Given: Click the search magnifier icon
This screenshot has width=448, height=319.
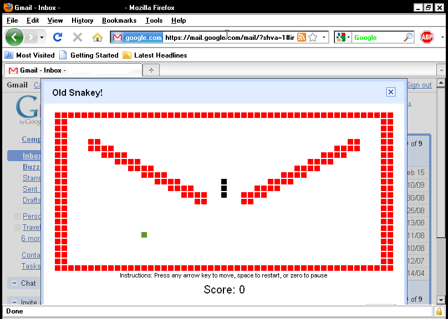Looking at the screenshot, I should point(408,37).
